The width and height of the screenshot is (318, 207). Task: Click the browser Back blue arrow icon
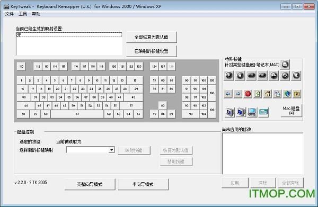pos(228,94)
